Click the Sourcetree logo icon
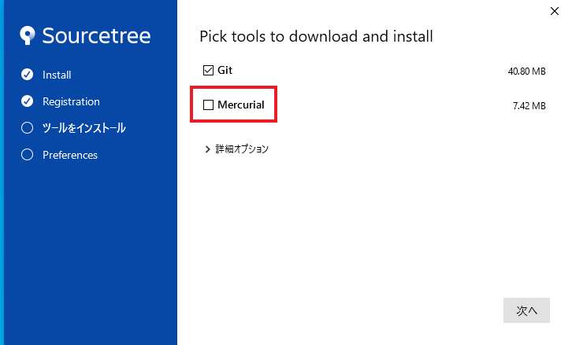572x345 pixels. tap(28, 35)
